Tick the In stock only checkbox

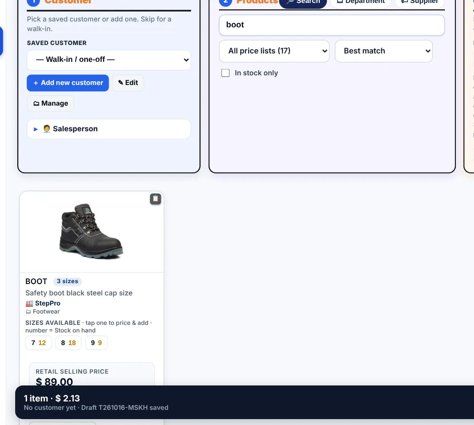[225, 73]
